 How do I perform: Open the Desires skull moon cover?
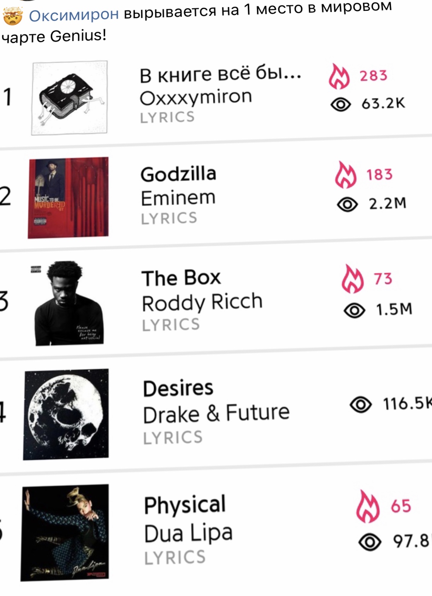click(x=66, y=414)
